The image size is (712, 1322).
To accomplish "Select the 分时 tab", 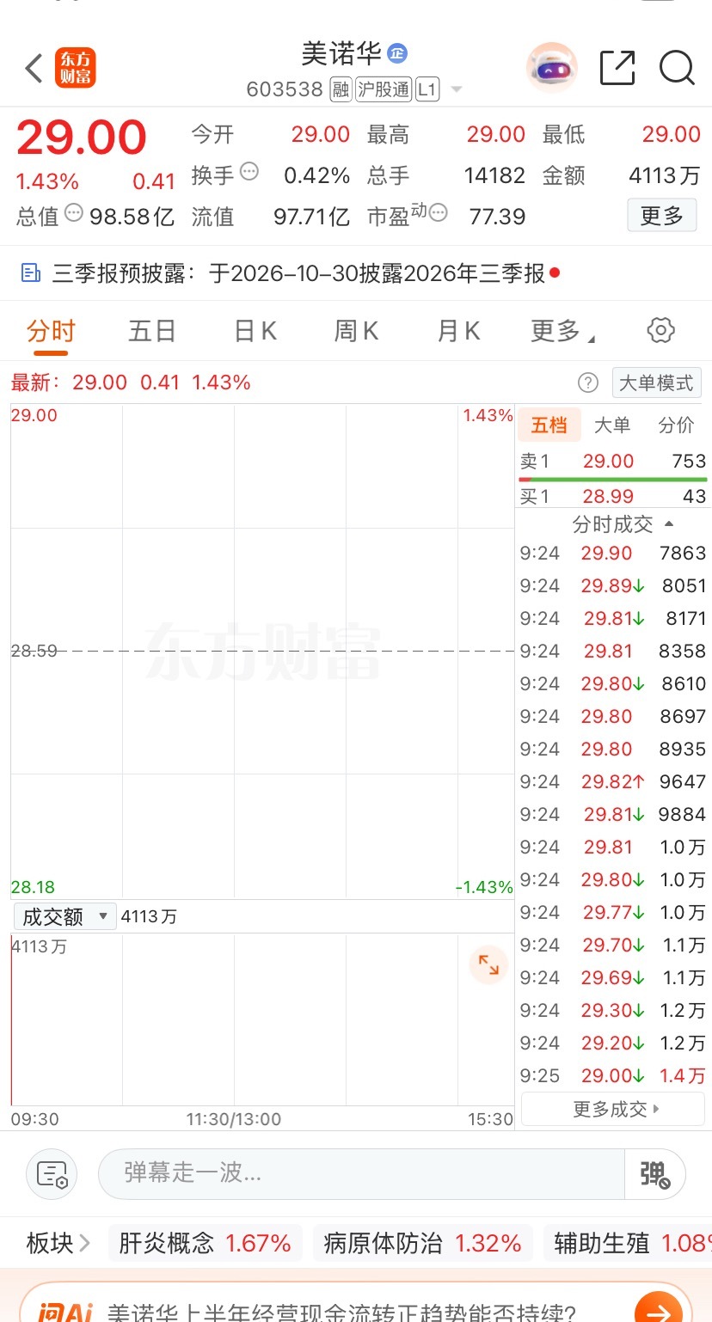I will point(51,331).
